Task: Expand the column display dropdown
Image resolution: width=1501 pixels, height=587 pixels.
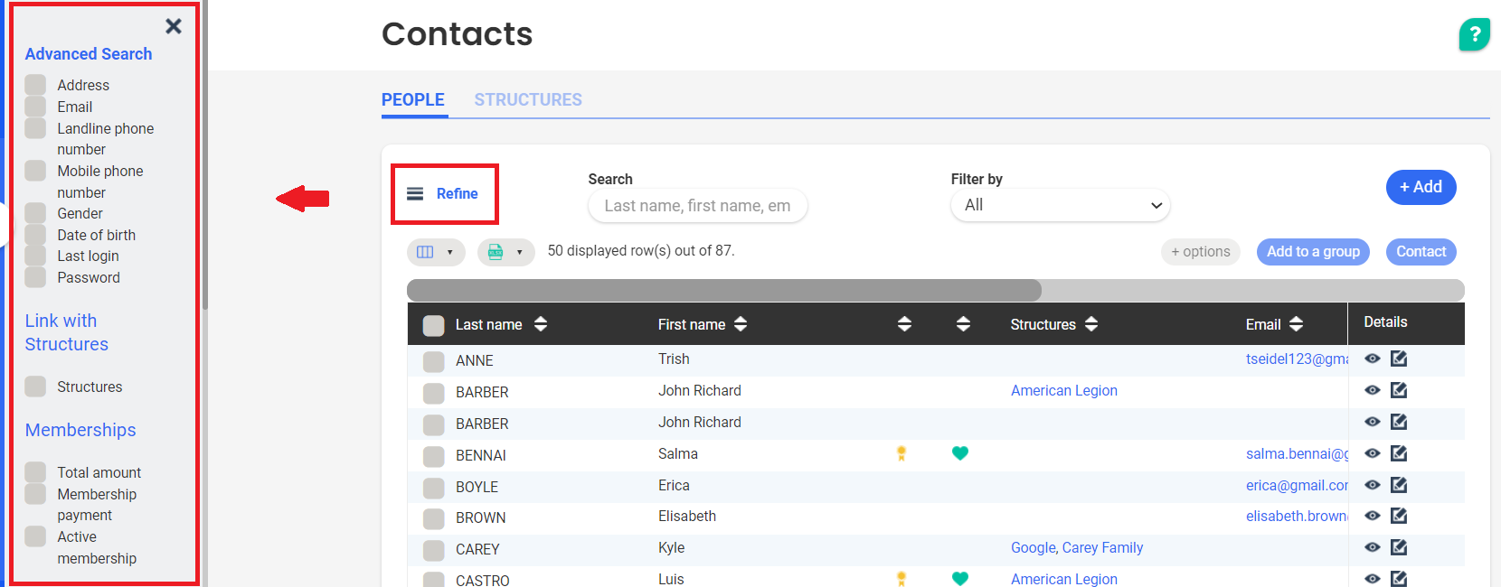Action: [435, 252]
